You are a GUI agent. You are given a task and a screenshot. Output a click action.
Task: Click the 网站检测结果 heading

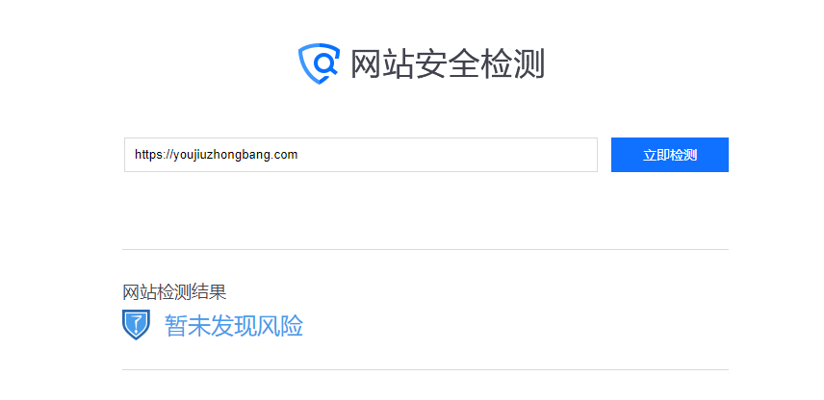[174, 292]
